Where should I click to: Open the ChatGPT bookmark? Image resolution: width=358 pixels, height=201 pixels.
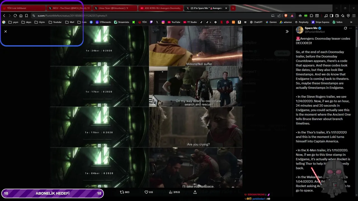click(x=256, y=22)
